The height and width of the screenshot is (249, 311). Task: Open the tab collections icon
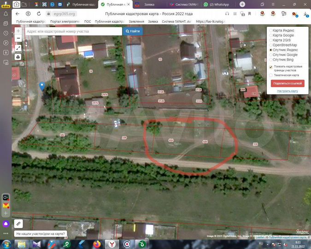click(x=262, y=4)
